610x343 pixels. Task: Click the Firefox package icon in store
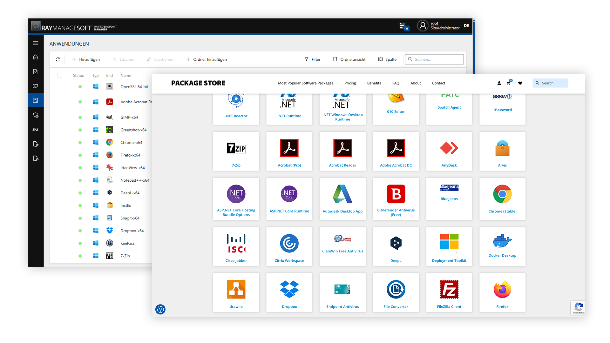[x=502, y=289]
